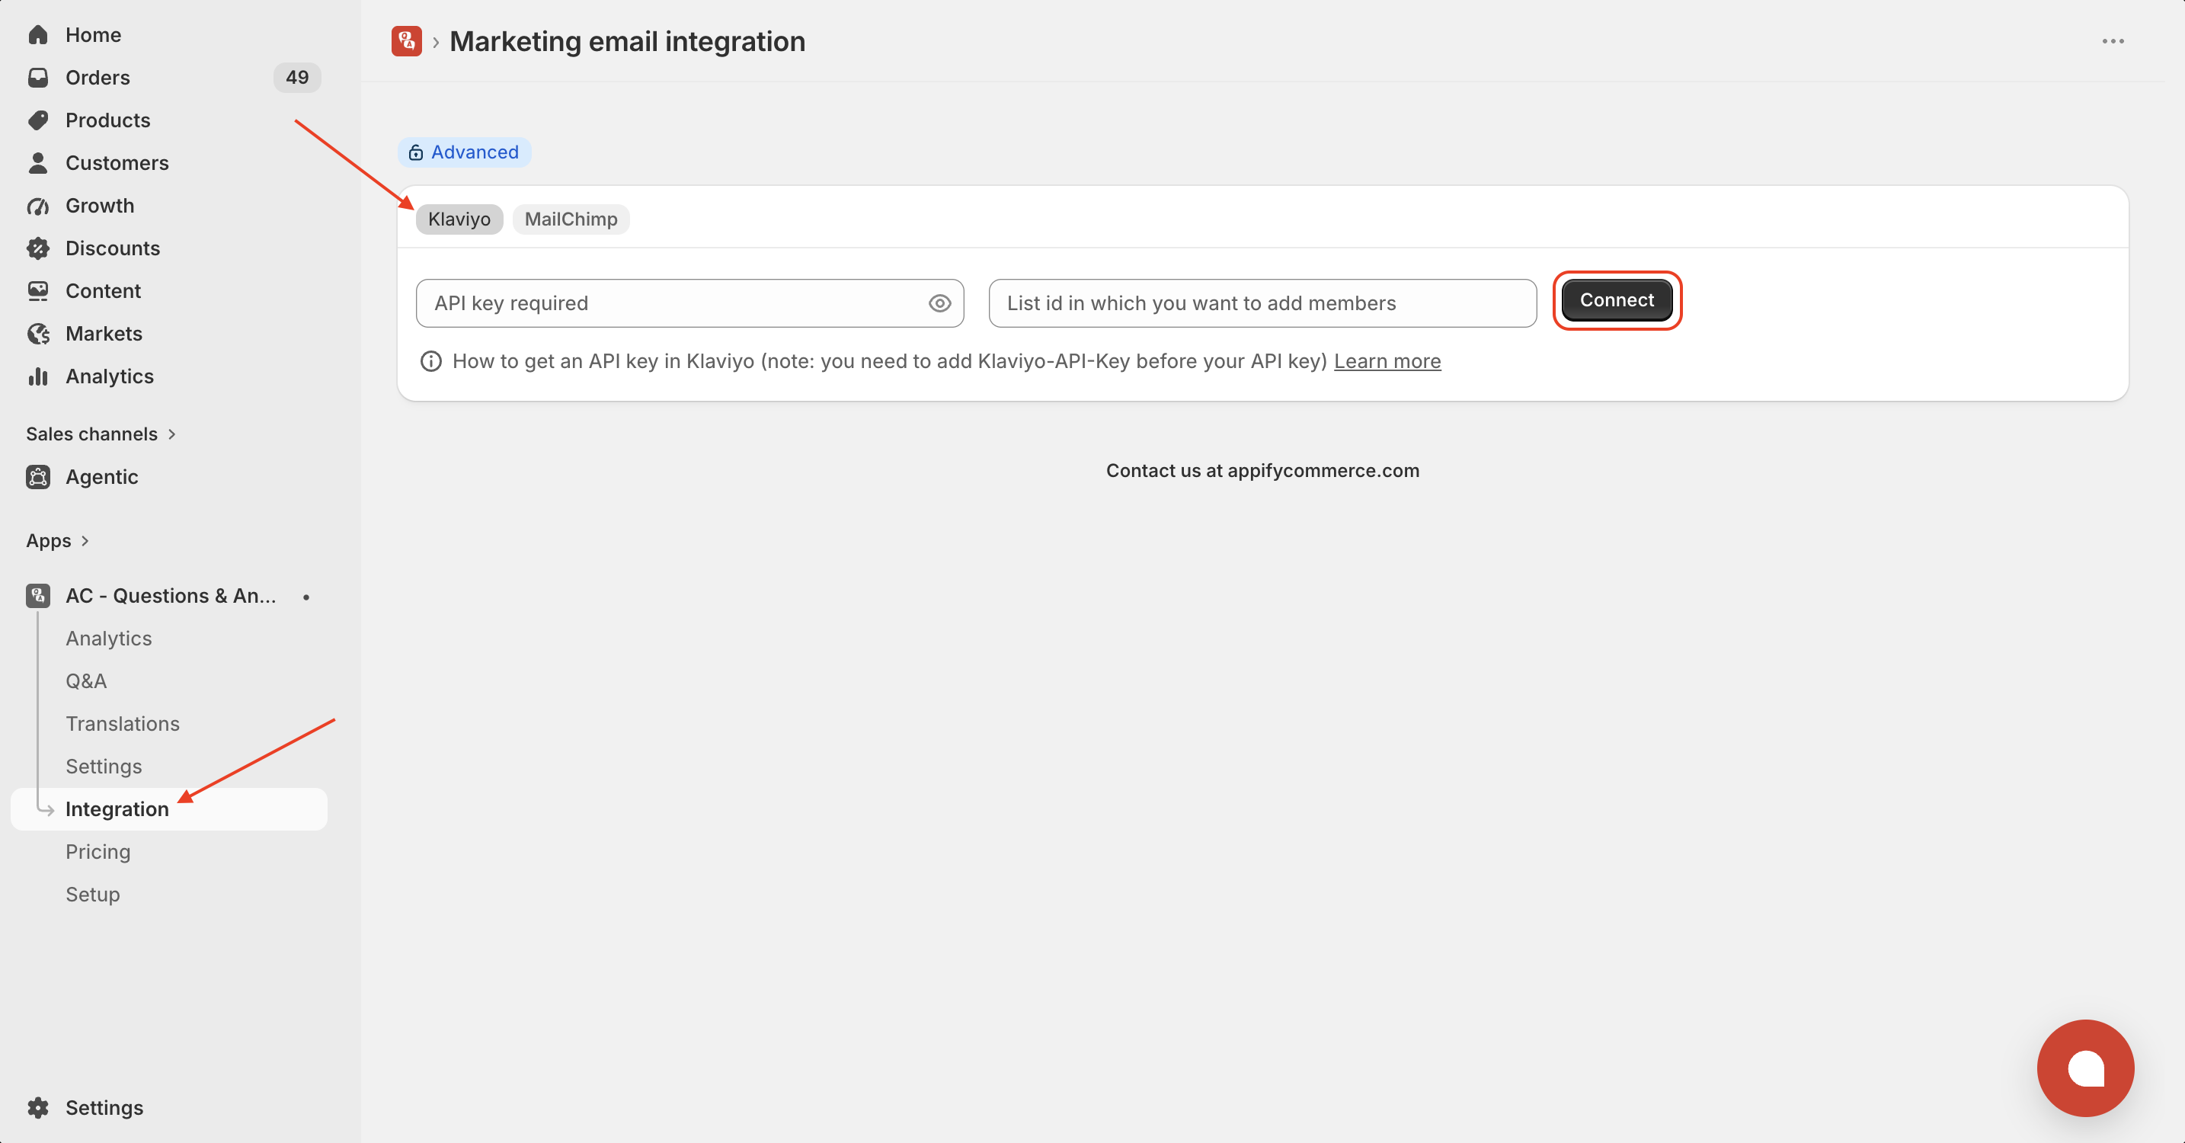Click the Customers person icon
Viewport: 2185px width, 1143px height.
pos(38,163)
